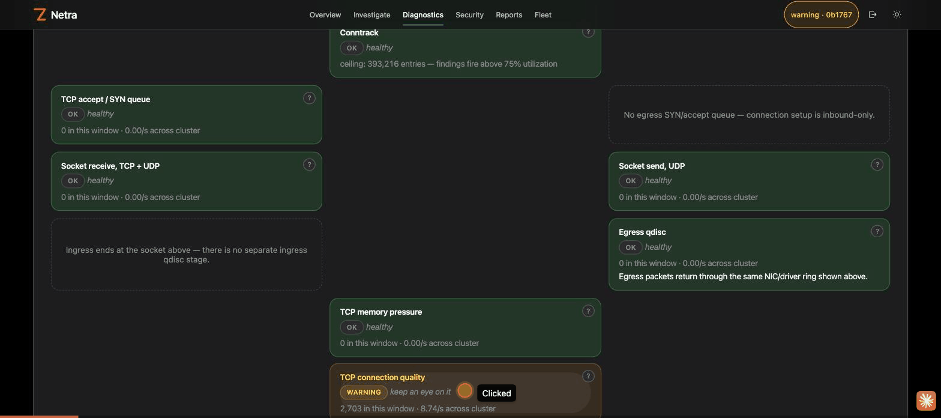Image resolution: width=941 pixels, height=418 pixels.
Task: Click OK badge in TCP memory pressure
Action: (352, 327)
